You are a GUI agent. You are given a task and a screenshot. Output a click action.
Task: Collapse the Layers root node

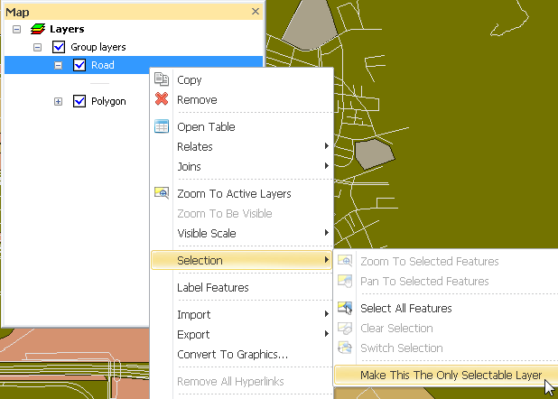click(17, 29)
